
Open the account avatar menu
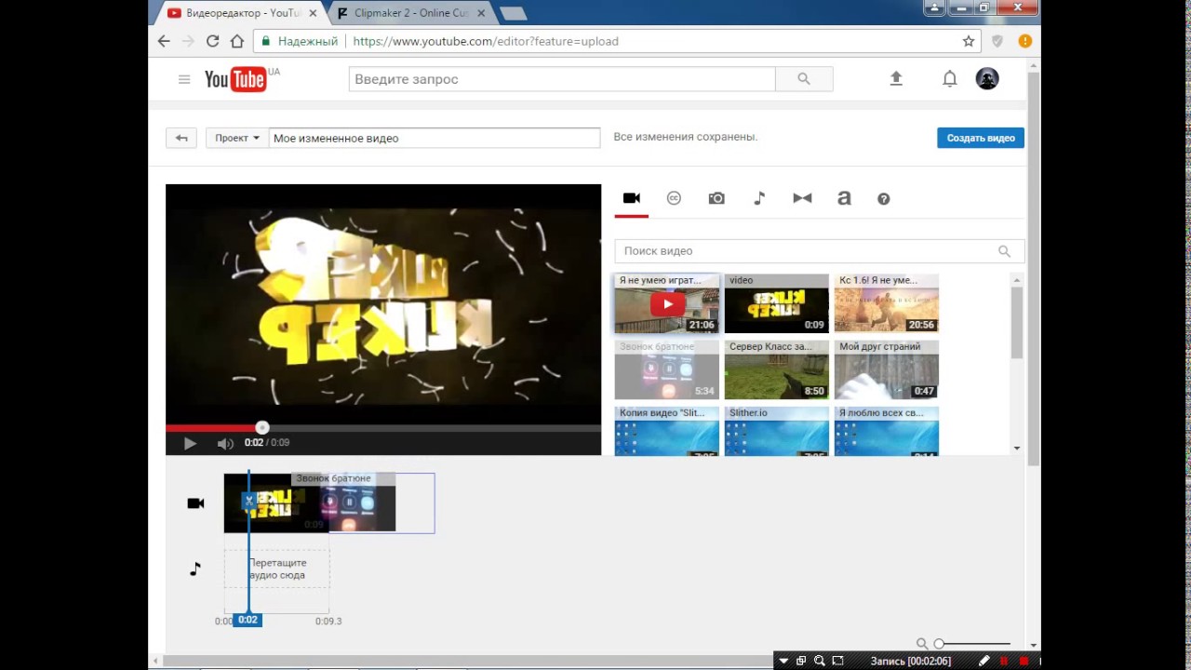point(987,79)
